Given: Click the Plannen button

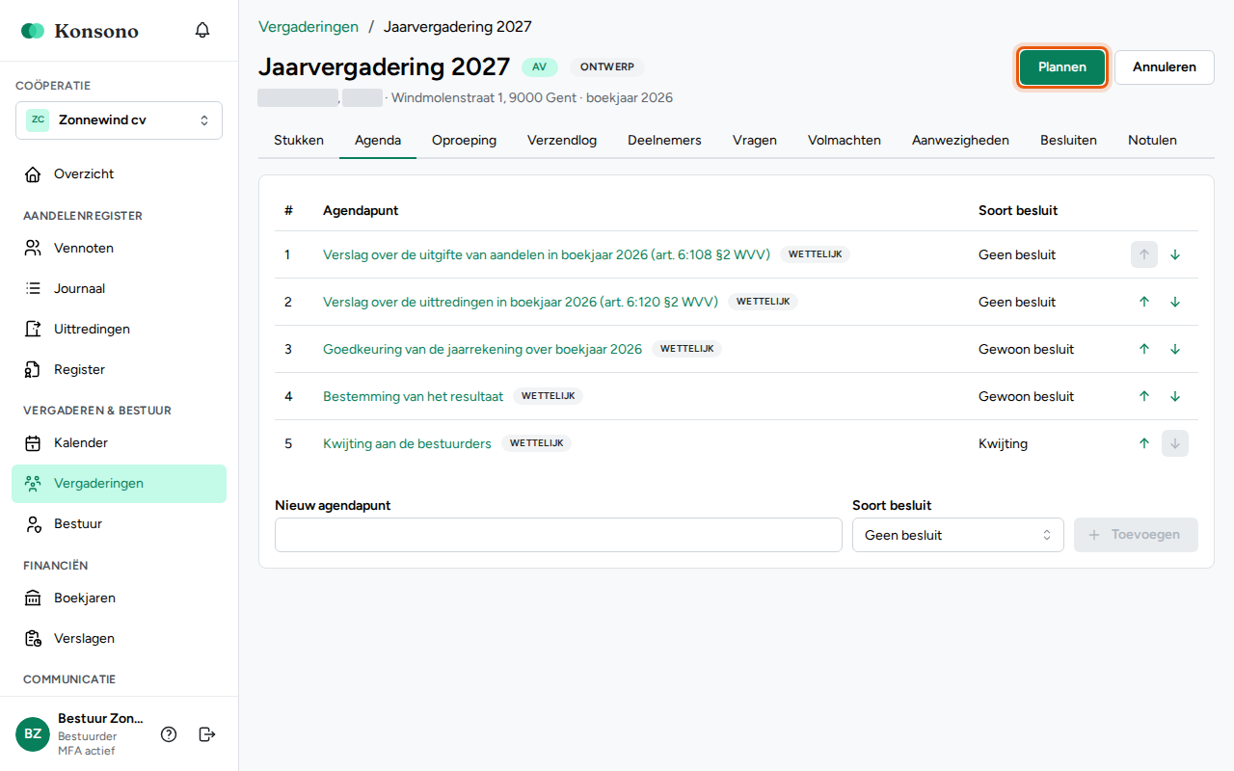Looking at the screenshot, I should (1062, 67).
